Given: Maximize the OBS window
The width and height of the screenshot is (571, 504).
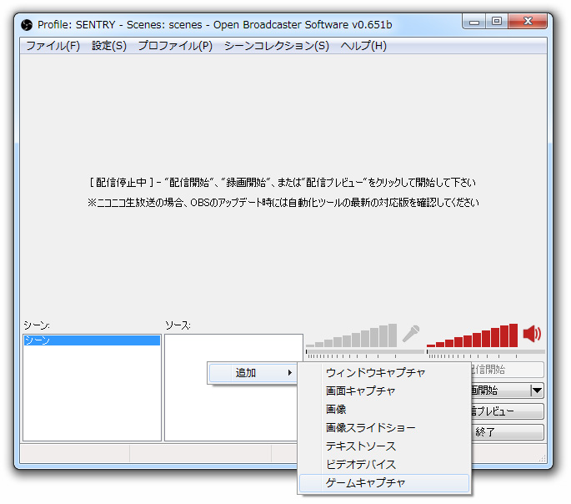Looking at the screenshot, I should (x=496, y=22).
